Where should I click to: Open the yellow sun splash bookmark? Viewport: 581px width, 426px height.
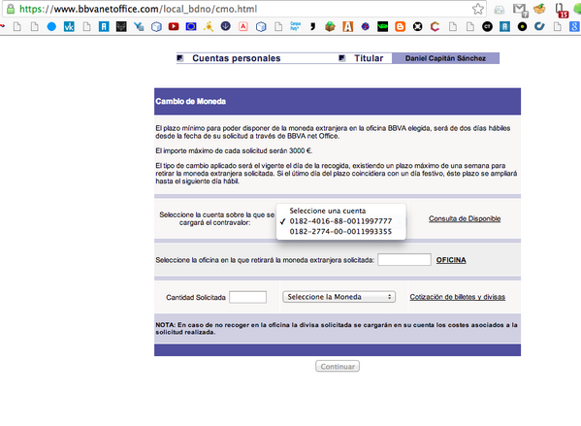(209, 26)
